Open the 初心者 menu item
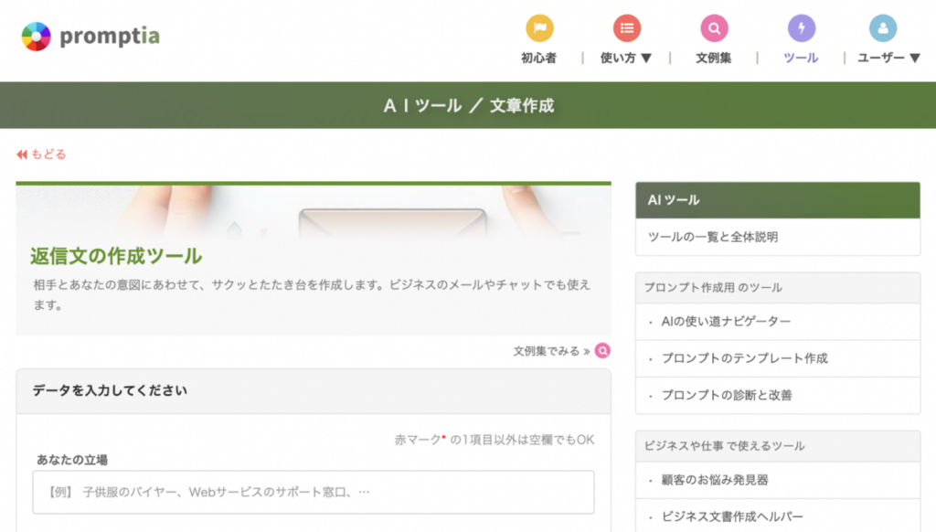 538,58
